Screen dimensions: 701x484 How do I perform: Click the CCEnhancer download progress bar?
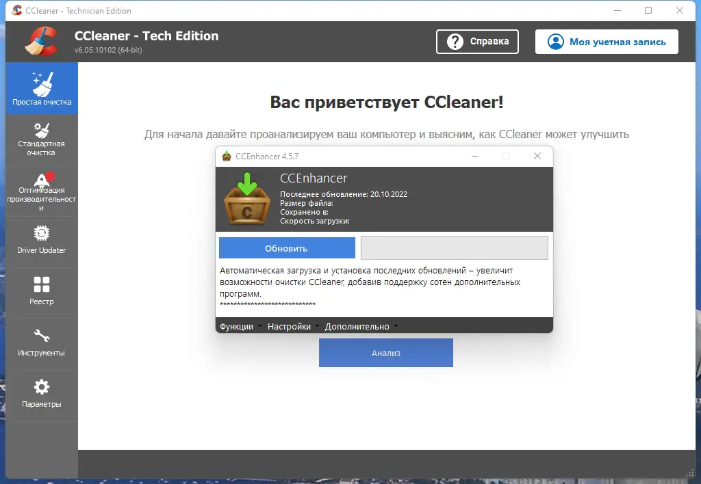click(455, 247)
